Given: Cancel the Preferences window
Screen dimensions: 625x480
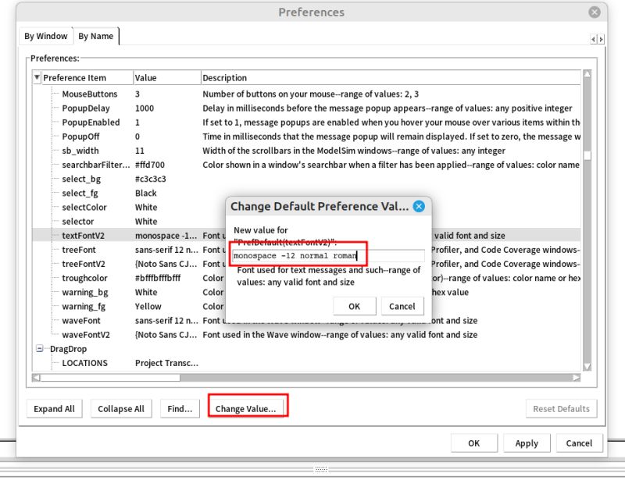Looking at the screenshot, I should 579,443.
